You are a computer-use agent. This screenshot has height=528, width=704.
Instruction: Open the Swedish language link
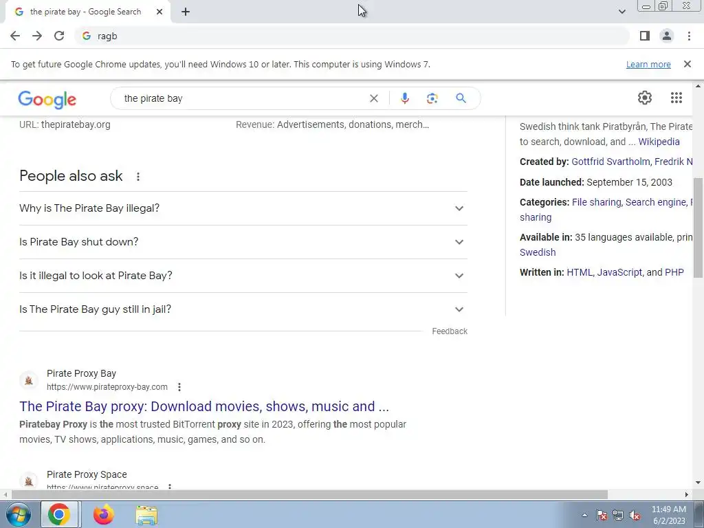tap(538, 252)
